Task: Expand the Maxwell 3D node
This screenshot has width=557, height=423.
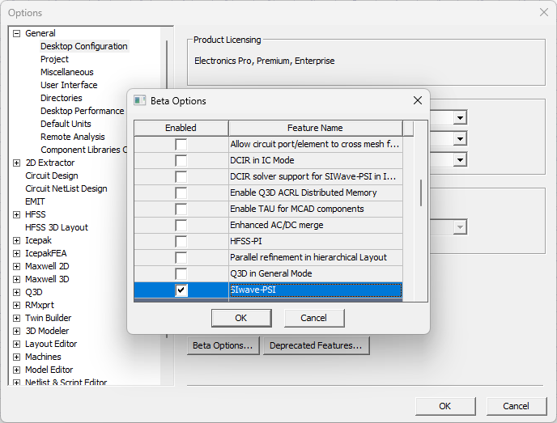Action: pyautogui.click(x=16, y=279)
